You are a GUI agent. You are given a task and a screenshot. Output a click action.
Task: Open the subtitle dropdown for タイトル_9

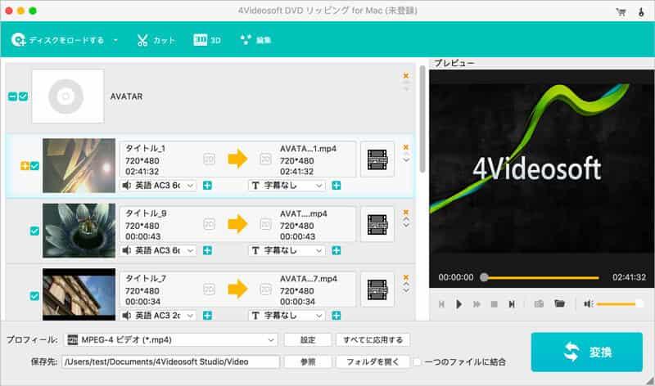coord(287,250)
